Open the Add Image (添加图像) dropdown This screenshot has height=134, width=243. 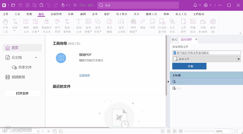(91, 32)
